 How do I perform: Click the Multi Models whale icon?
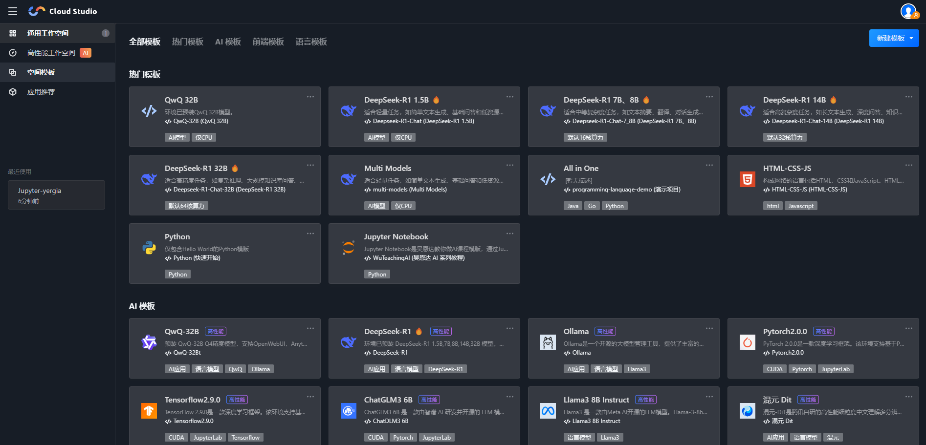click(349, 179)
